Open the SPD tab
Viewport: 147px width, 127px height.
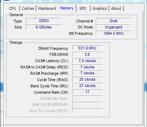(x=83, y=8)
